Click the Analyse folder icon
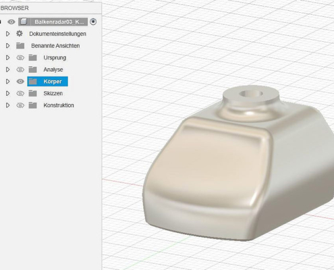Viewport: 334px width, 270px height. tap(32, 70)
